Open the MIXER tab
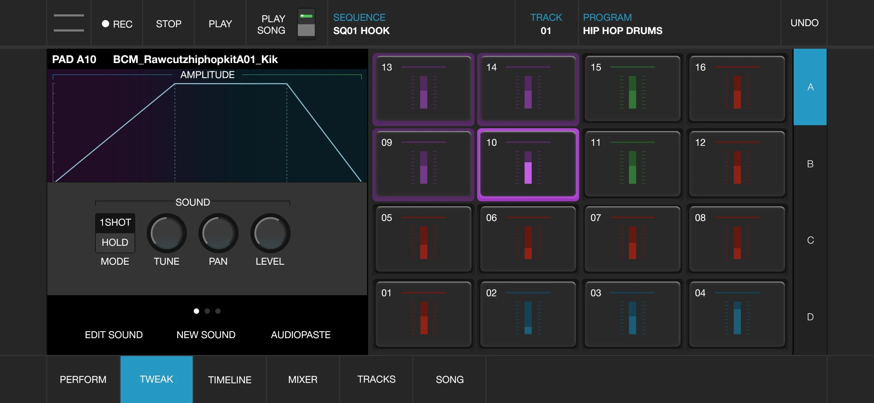This screenshot has height=403, width=874. (303, 379)
